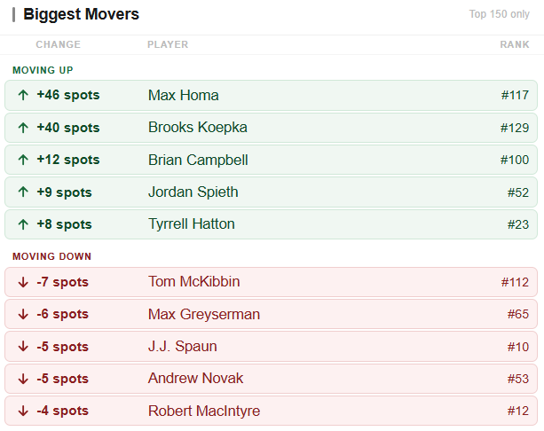
Task: Click the up arrow icon in Brooks Koepka row
Action: click(x=23, y=128)
